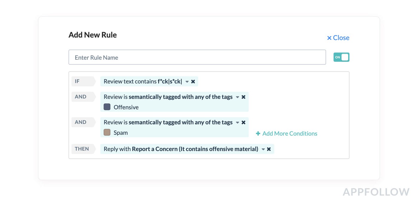Viewport: 418px width, 204px height.
Task: Click the IF condition label
Action: click(x=78, y=81)
